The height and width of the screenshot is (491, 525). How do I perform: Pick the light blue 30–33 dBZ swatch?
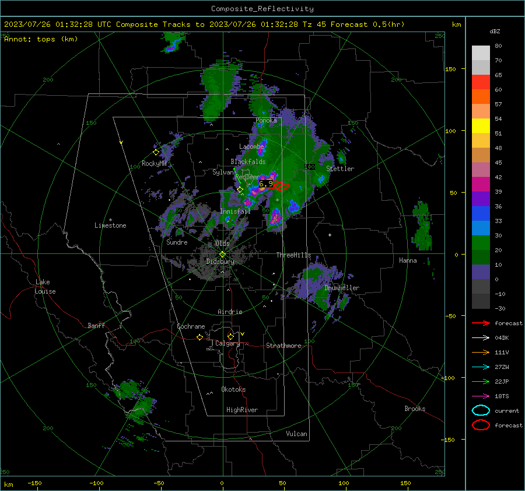[x=481, y=228]
